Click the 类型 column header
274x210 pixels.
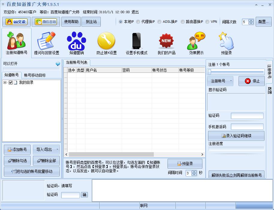point(81,70)
